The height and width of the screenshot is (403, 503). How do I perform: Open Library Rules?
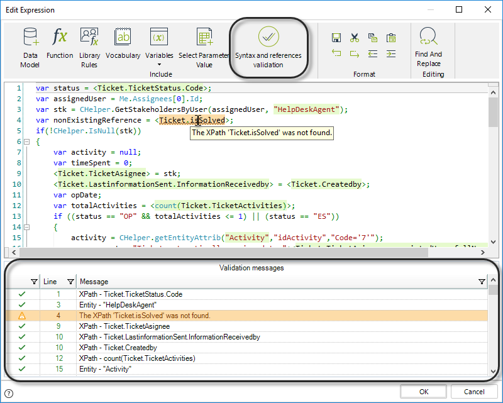click(89, 48)
